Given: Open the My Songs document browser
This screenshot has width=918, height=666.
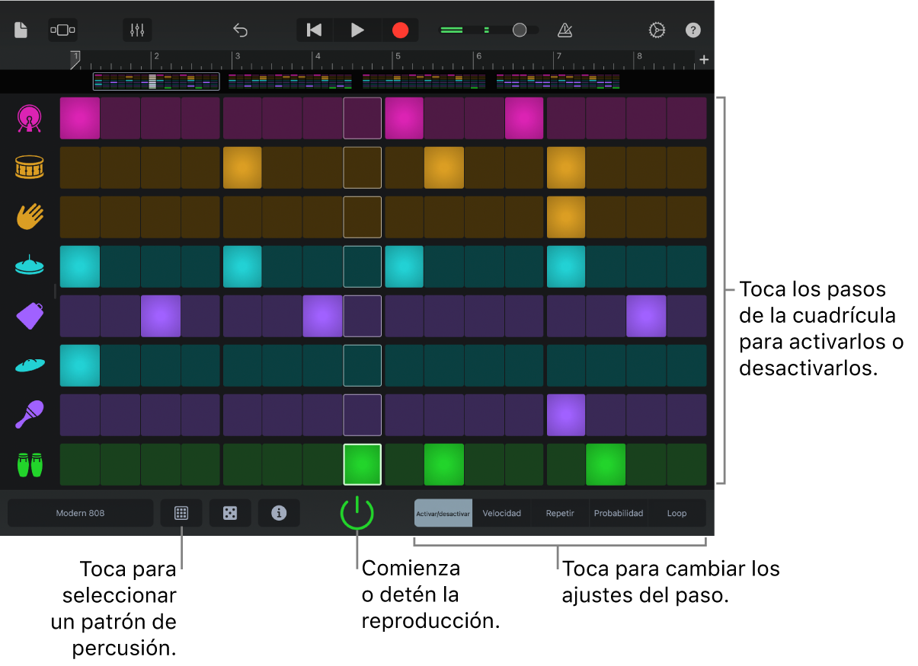Looking at the screenshot, I should pyautogui.click(x=21, y=30).
